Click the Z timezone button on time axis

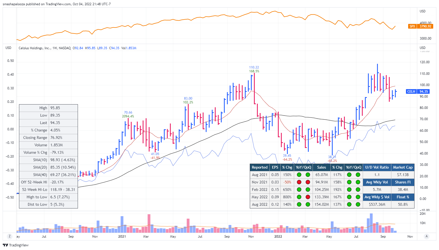[10, 236]
